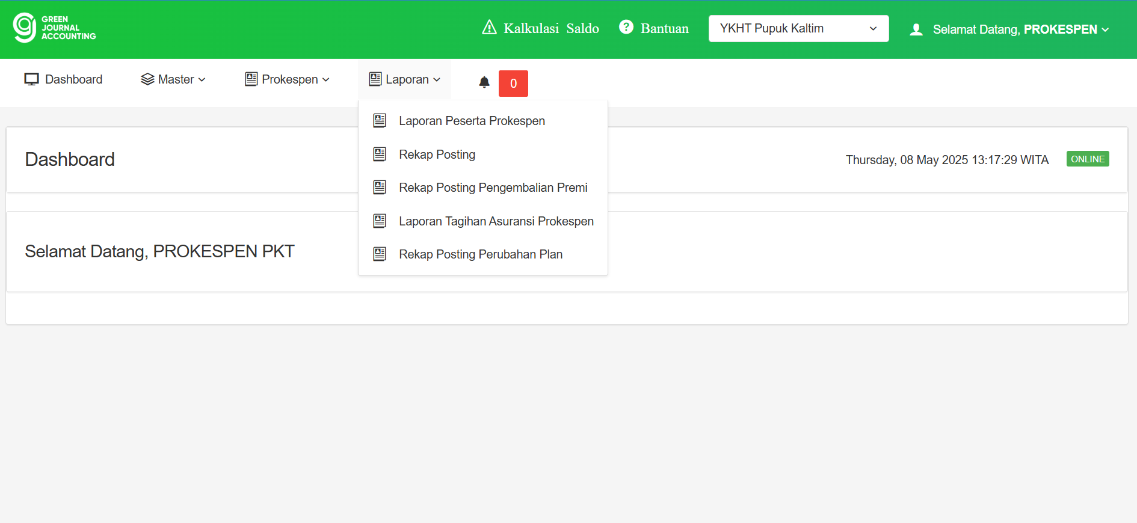Click the icon beside Rekap Posting entry

point(380,154)
